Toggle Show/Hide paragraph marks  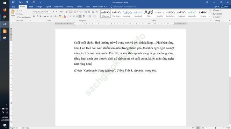[97, 12]
